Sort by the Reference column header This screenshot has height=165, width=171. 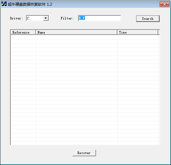tap(23, 32)
